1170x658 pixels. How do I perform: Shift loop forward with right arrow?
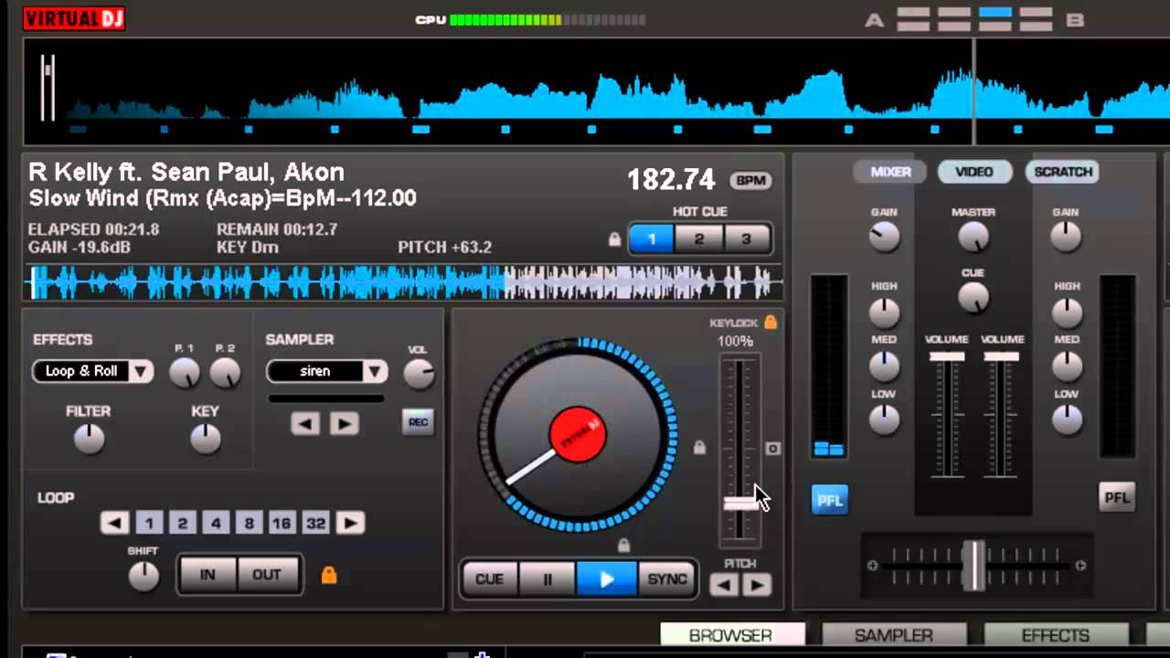[x=350, y=523]
